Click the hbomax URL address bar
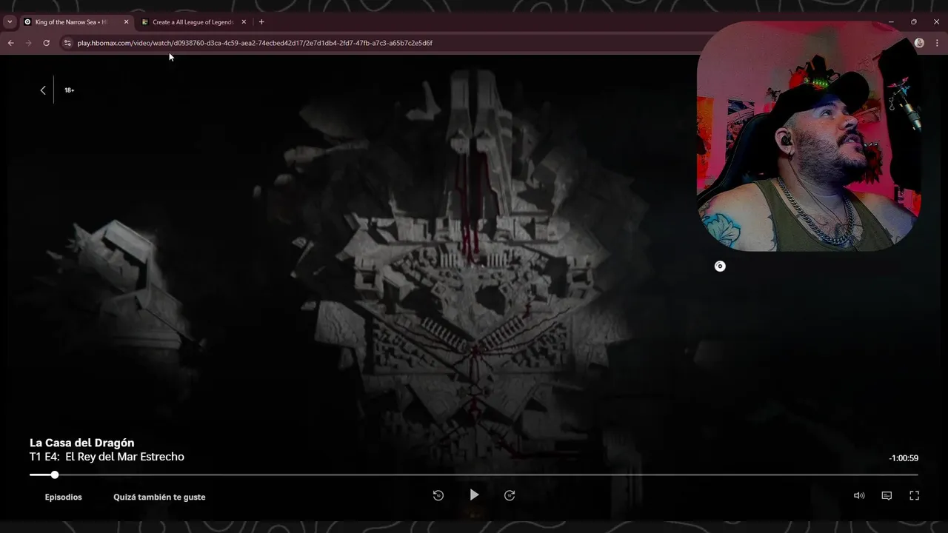The image size is (948, 533). (255, 43)
